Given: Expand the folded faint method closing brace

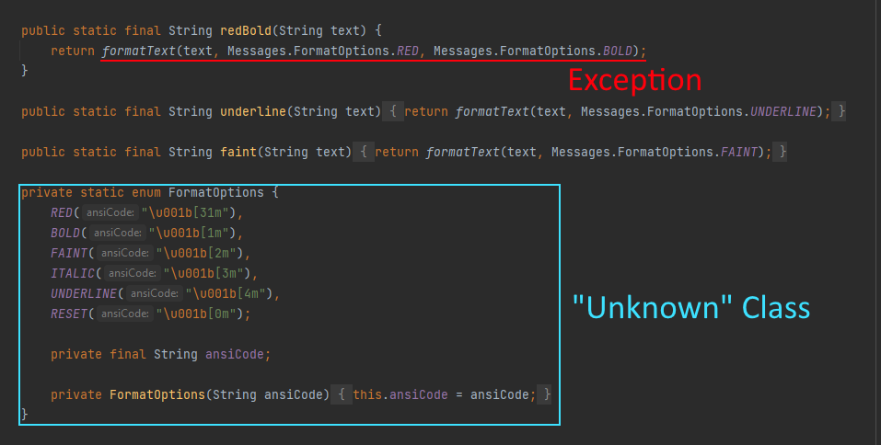Looking at the screenshot, I should 780,152.
